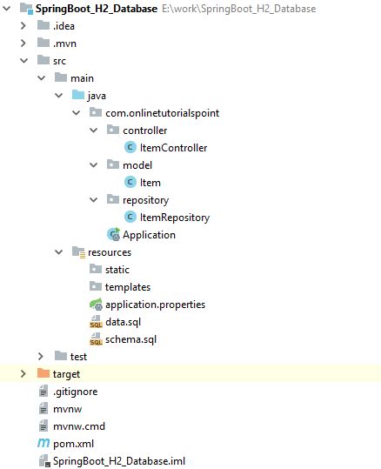Image resolution: width=381 pixels, height=469 pixels.
Task: Expand the .mvn folder arrow
Action: pyautogui.click(x=23, y=44)
